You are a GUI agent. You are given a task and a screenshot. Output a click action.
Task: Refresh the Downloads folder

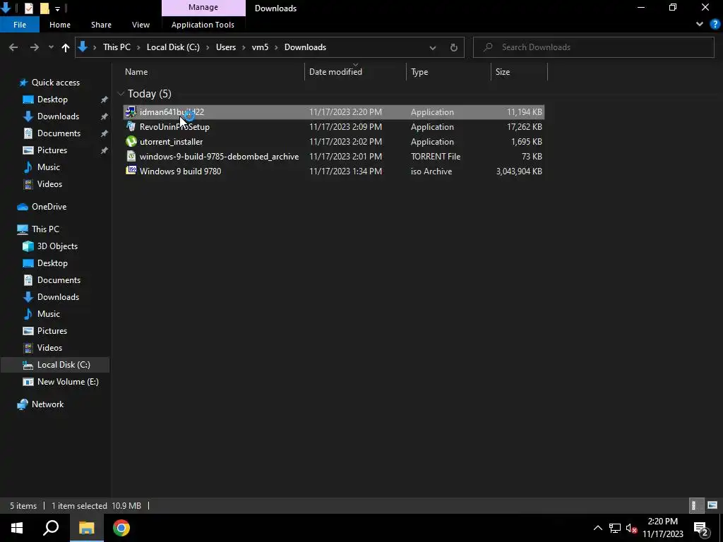[454, 47]
